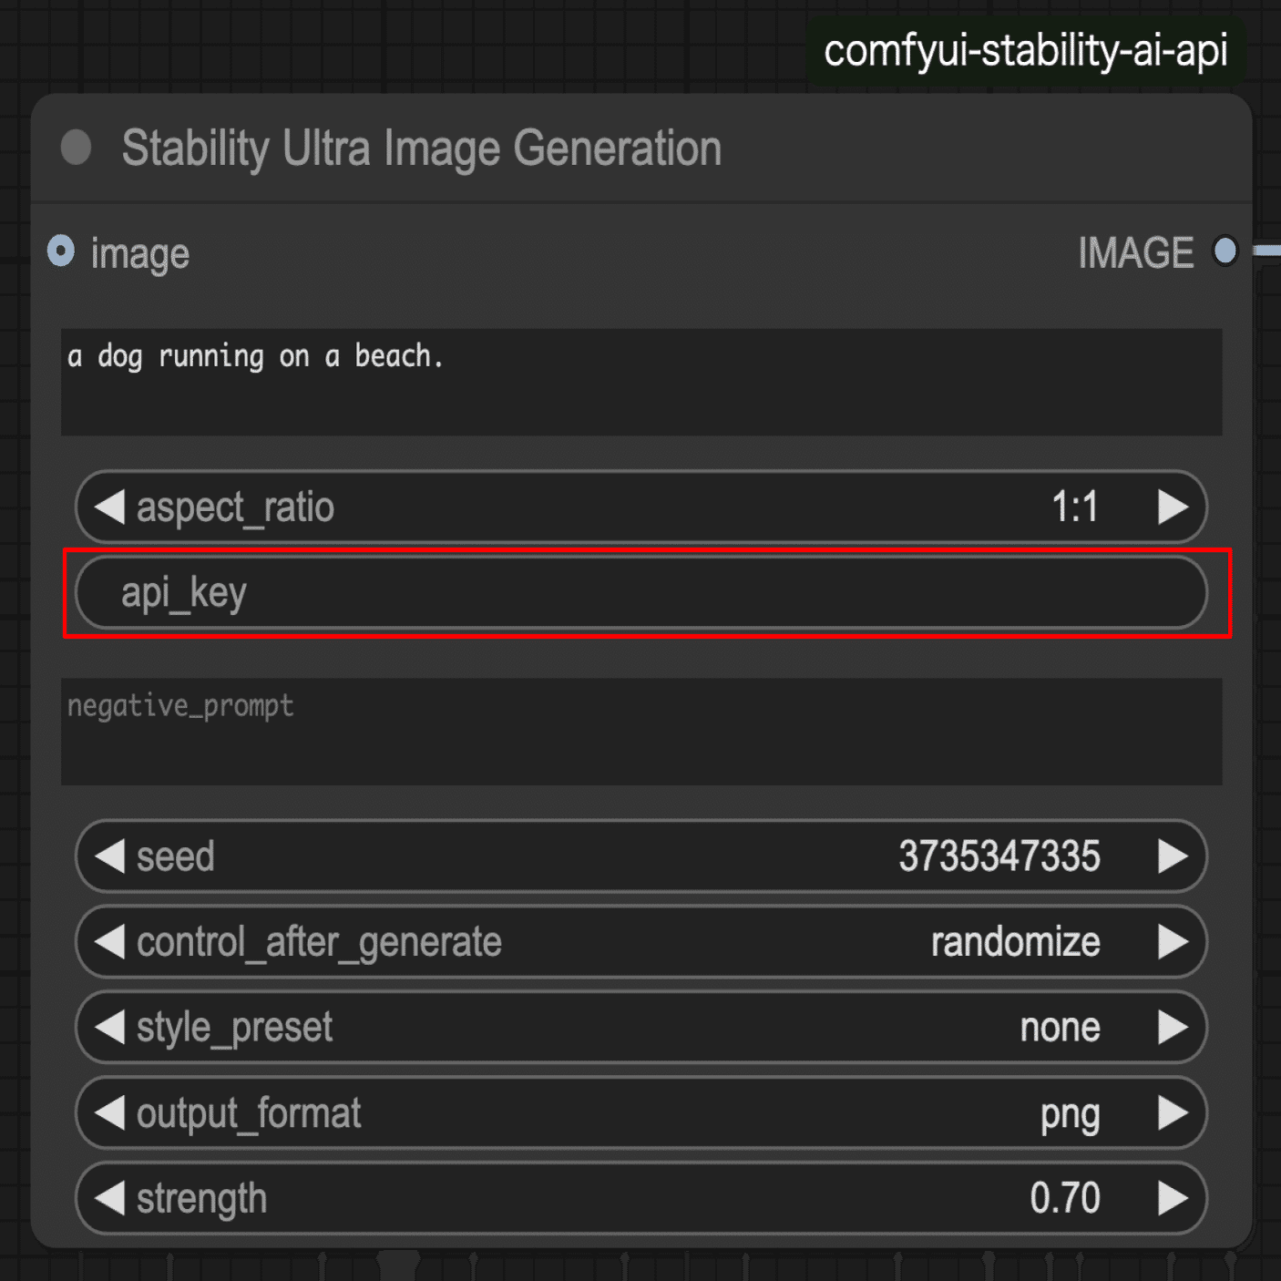Image resolution: width=1281 pixels, height=1281 pixels.
Task: Click the Stability Ultra Image Generation title bar
Action: click(641, 148)
